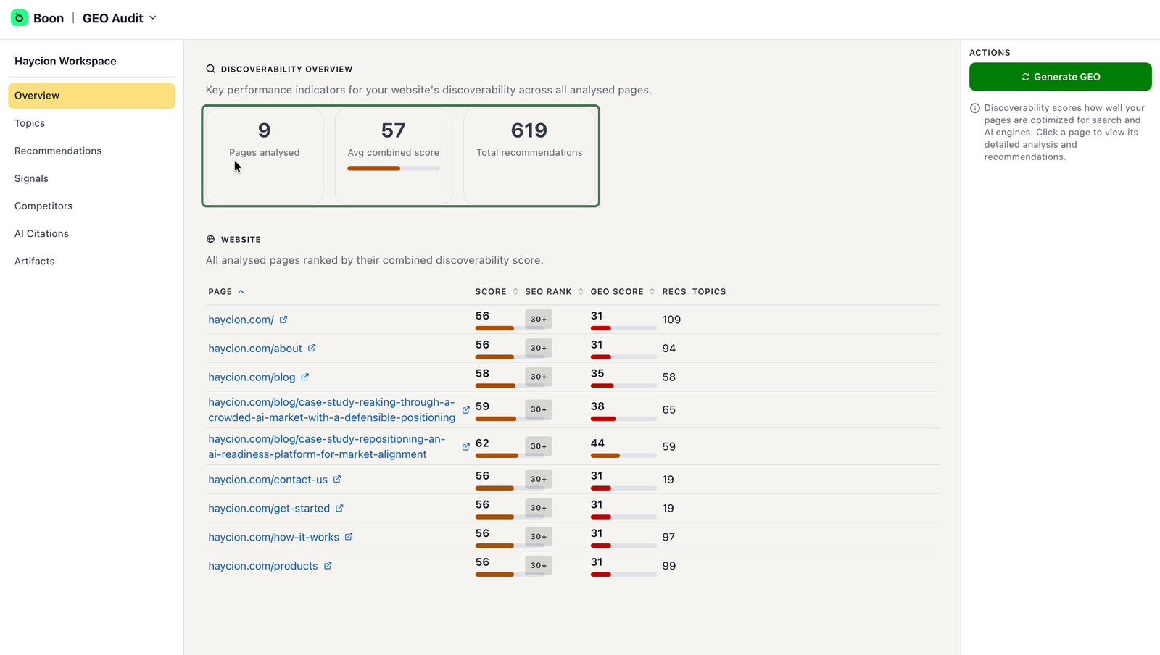Click the Boon logo icon
The width and height of the screenshot is (1160, 655).
(20, 18)
